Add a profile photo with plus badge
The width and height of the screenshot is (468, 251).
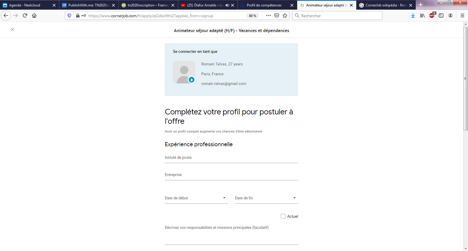coord(192,80)
